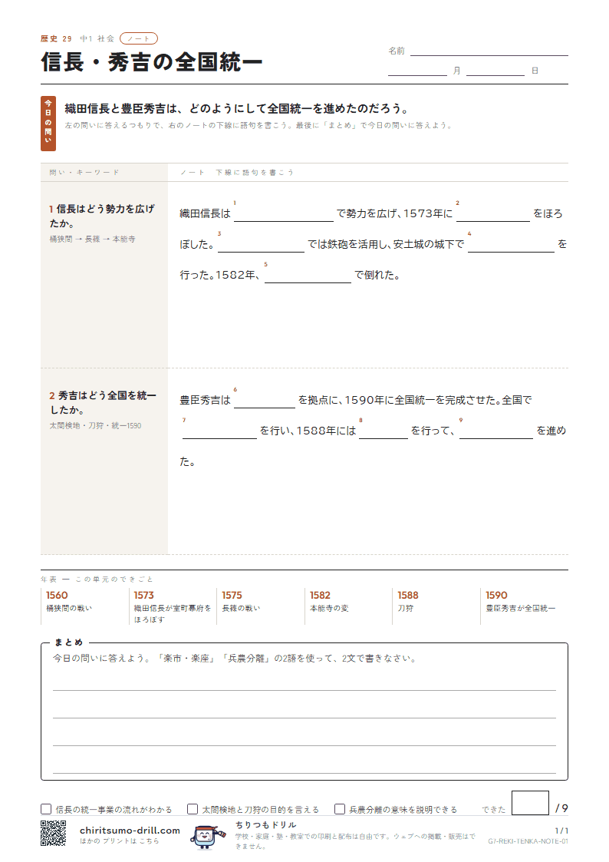Click the ノート 下線に語句を書こう header
This screenshot has width=609, height=862.
pyautogui.click(x=237, y=172)
